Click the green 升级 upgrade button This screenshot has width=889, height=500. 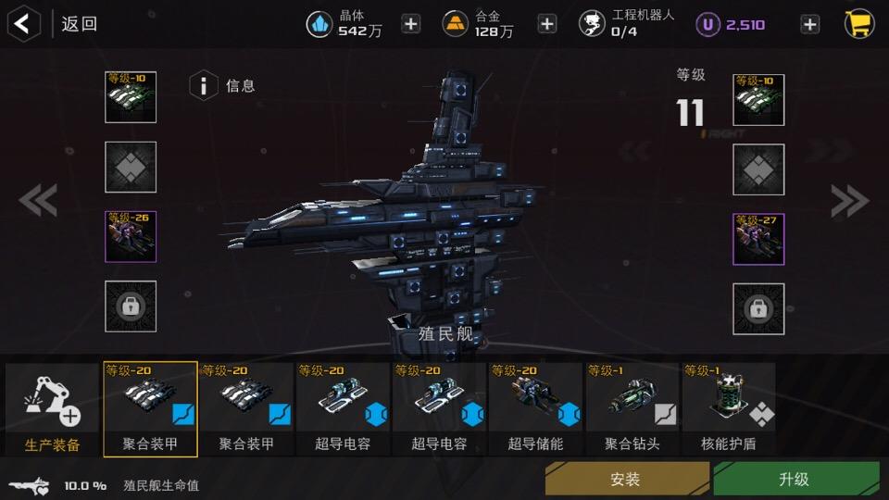[796, 479]
